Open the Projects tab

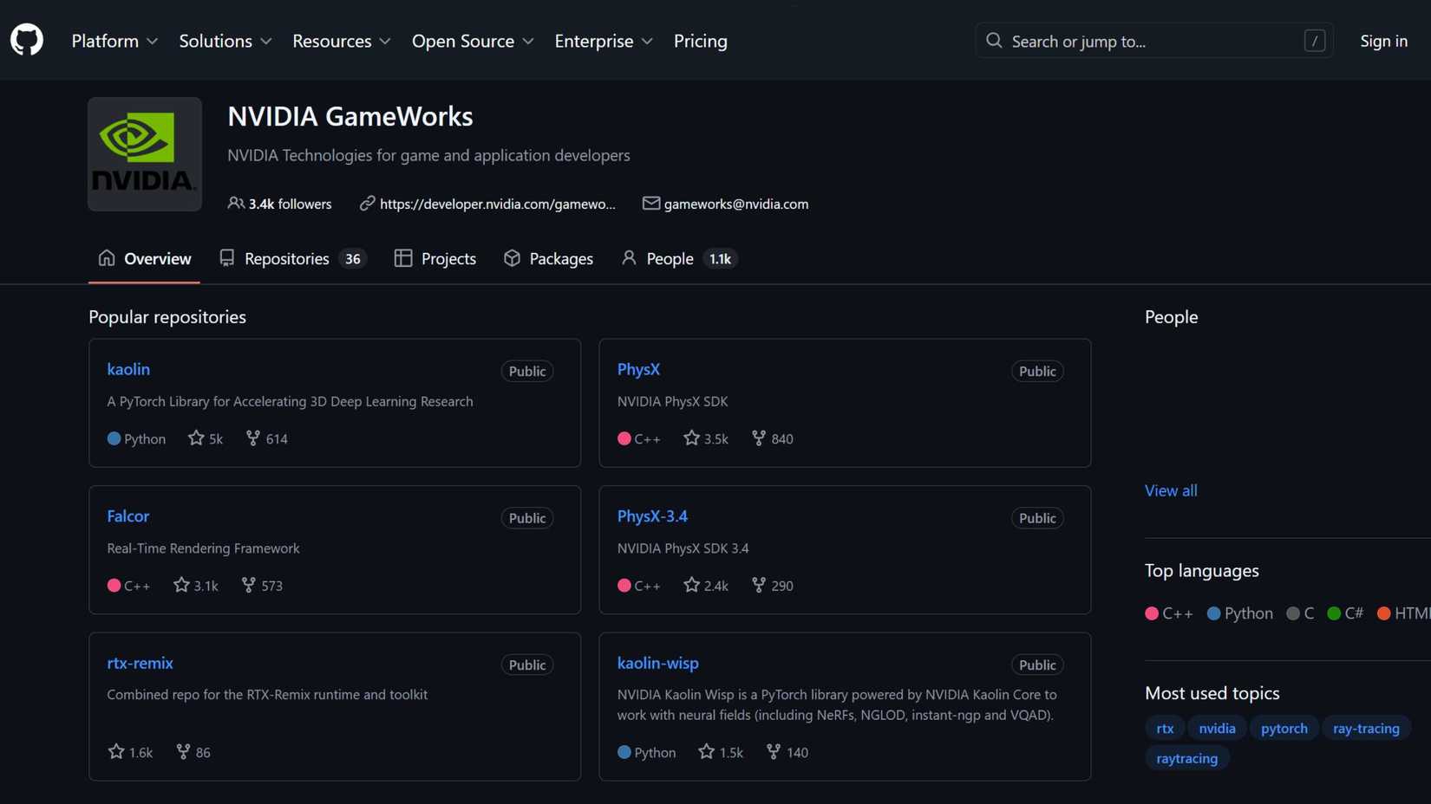435,258
